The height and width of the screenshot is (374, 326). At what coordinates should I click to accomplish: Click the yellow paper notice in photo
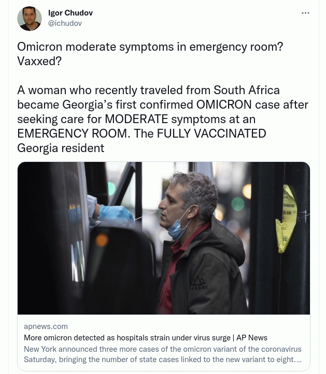(x=286, y=219)
